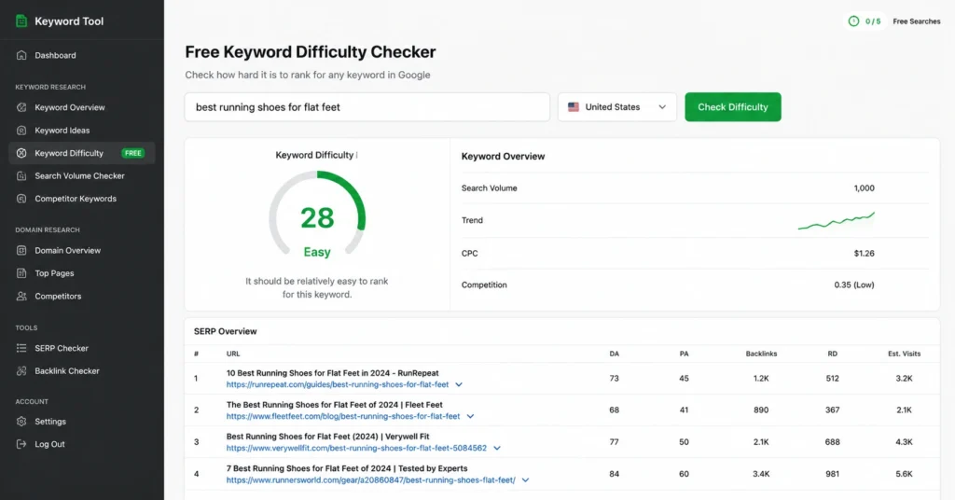
Task: Click the Competition value 0.35 (Low)
Action: click(854, 285)
